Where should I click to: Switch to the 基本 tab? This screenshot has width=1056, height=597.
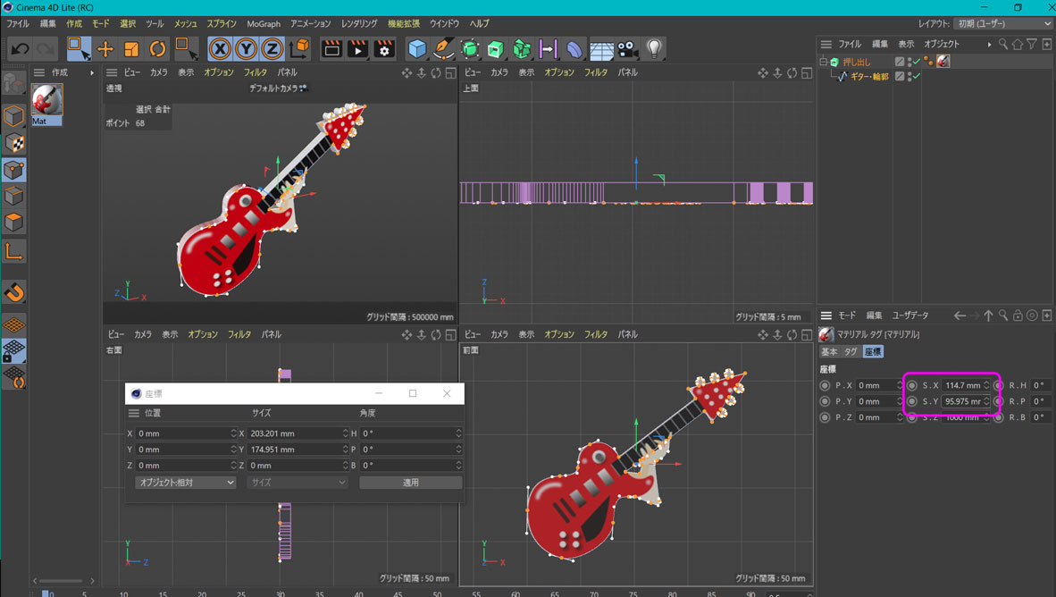829,352
